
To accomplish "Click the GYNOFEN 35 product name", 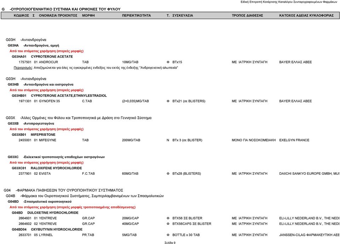I will click(x=49, y=101).
